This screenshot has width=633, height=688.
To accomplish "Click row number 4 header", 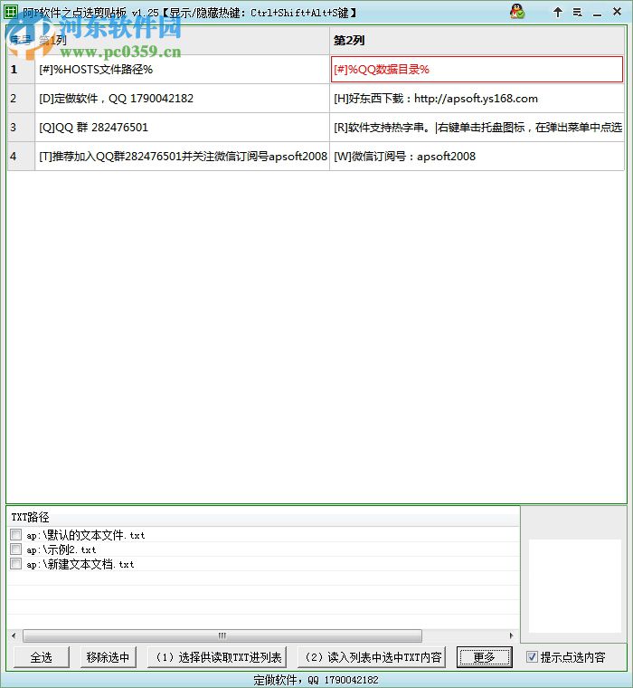I will (x=21, y=157).
